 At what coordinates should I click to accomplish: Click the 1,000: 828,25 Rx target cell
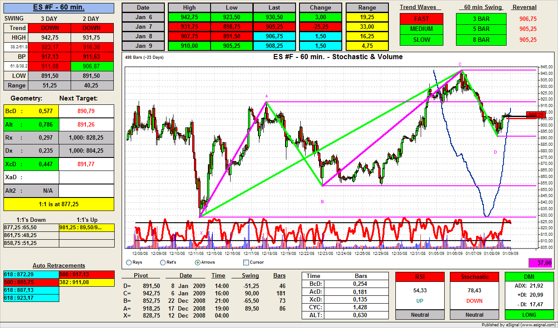86,137
